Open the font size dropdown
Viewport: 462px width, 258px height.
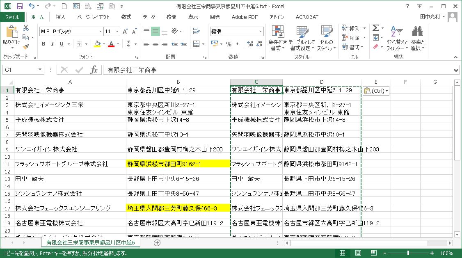pyautogui.click(x=117, y=31)
